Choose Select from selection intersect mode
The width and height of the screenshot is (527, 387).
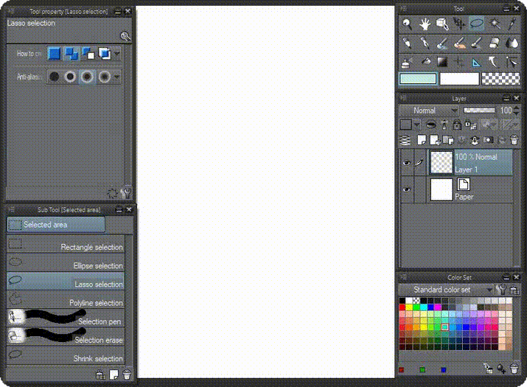point(105,54)
